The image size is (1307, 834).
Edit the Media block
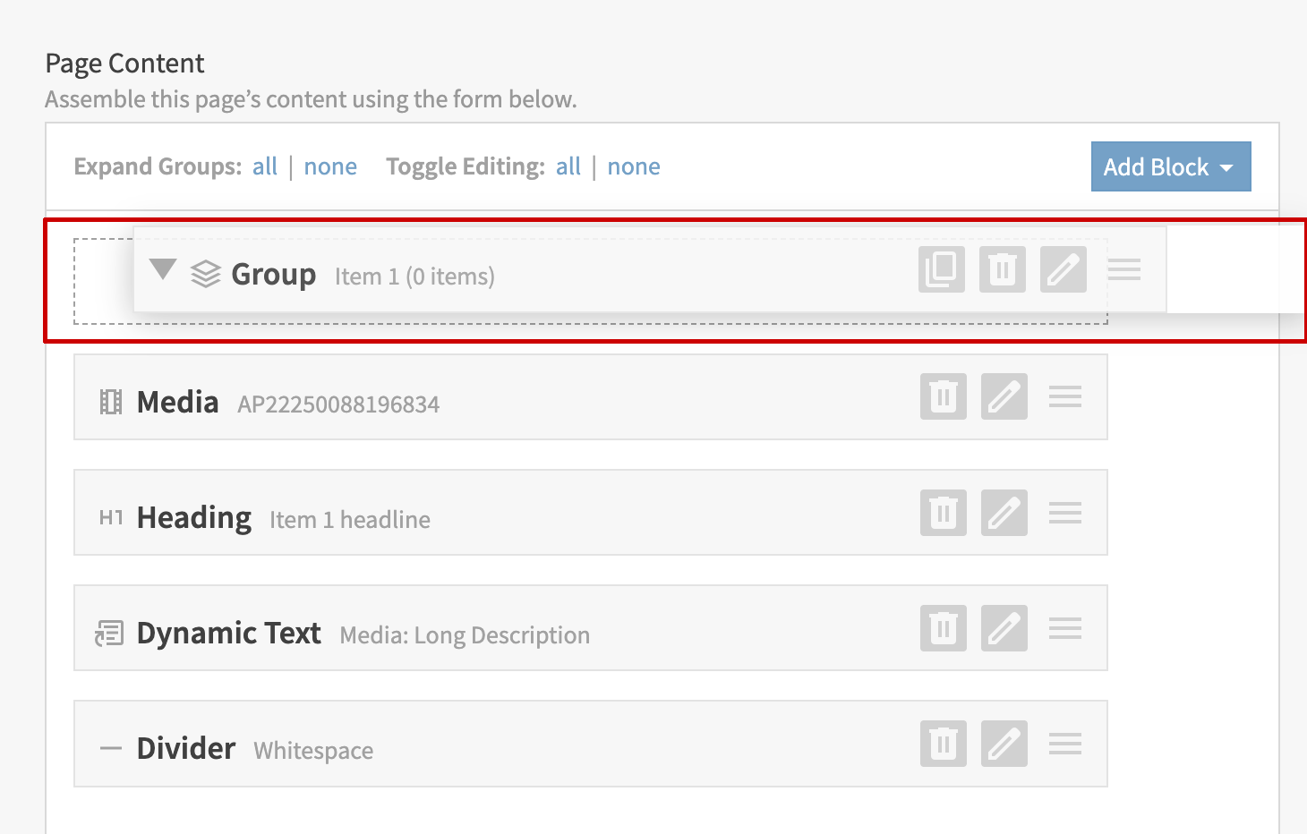(x=1004, y=396)
